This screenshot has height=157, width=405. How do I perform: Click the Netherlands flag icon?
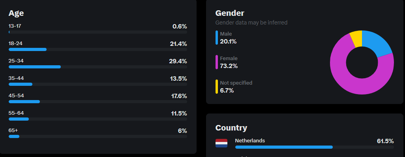click(x=221, y=143)
